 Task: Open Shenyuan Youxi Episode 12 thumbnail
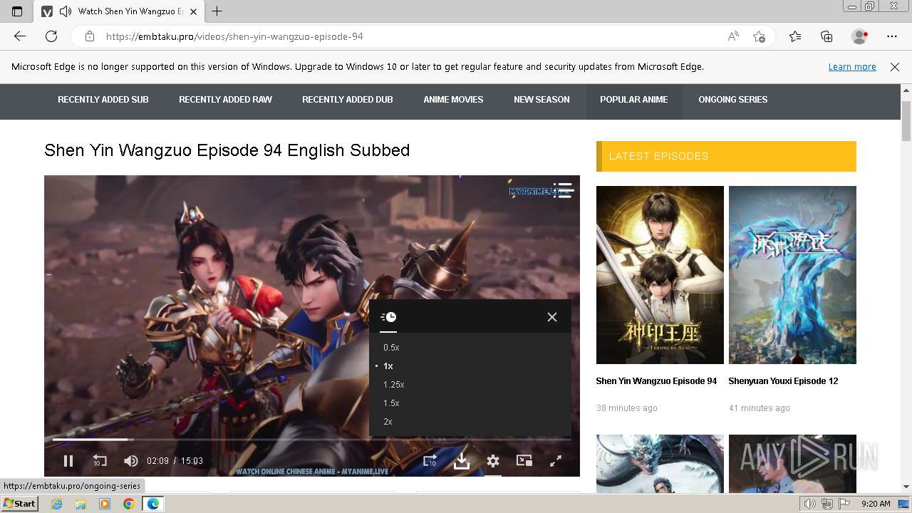pos(792,275)
